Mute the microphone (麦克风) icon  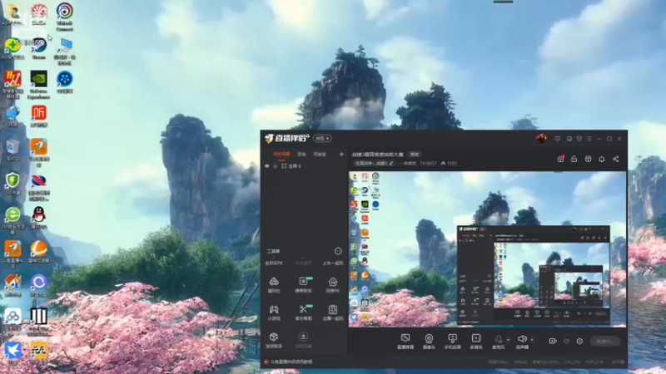pyautogui.click(x=498, y=339)
